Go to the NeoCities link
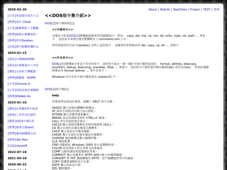Screen dimensions: 227x170 tap(180, 9)
